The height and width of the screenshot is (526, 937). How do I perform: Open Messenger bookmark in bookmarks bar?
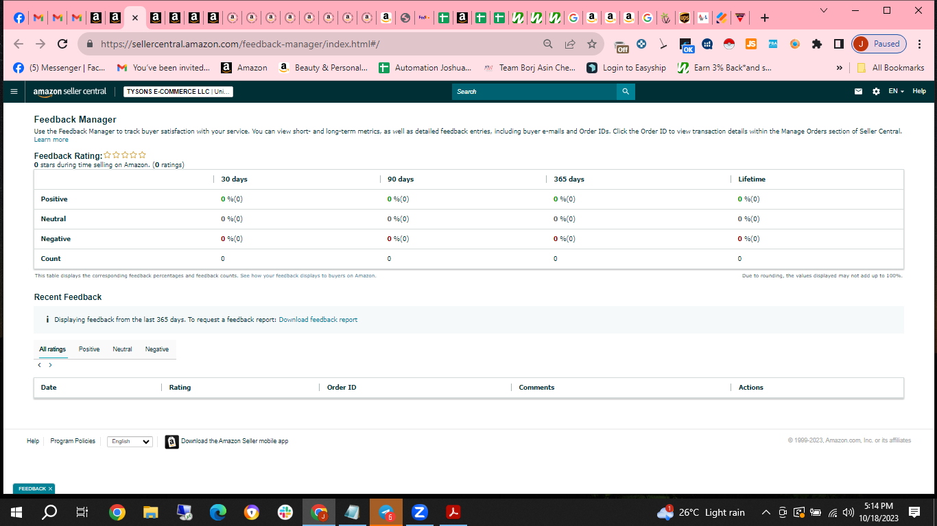60,68
